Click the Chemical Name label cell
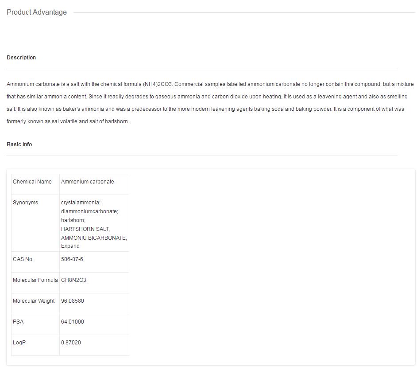Image resolution: width=417 pixels, height=367 pixels. [x=32, y=182]
